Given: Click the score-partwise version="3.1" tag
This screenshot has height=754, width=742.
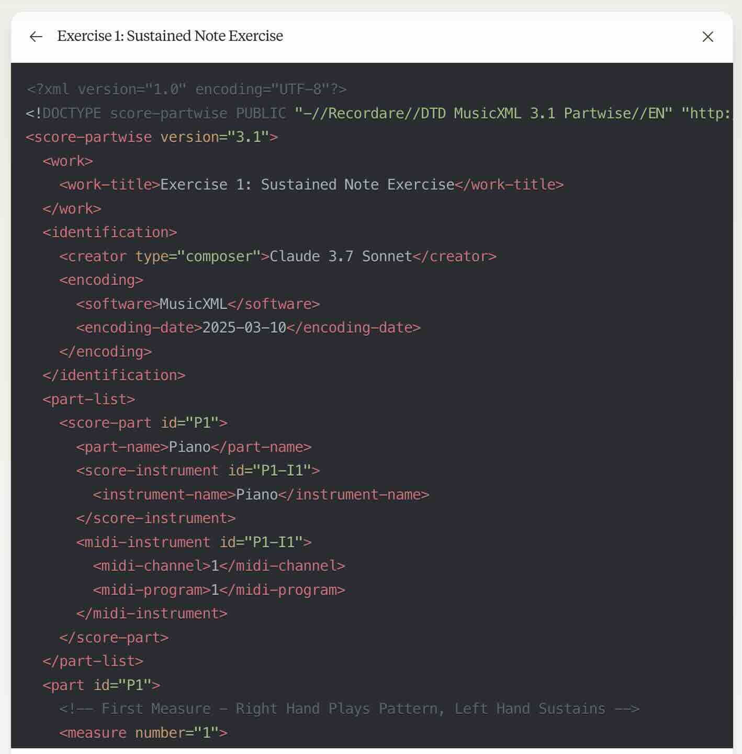Looking at the screenshot, I should [152, 137].
